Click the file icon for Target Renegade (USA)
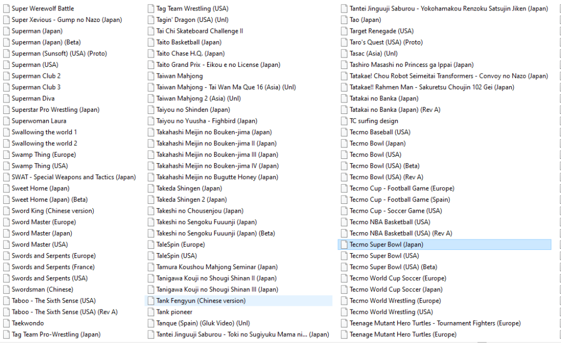The height and width of the screenshot is (343, 561). point(345,31)
